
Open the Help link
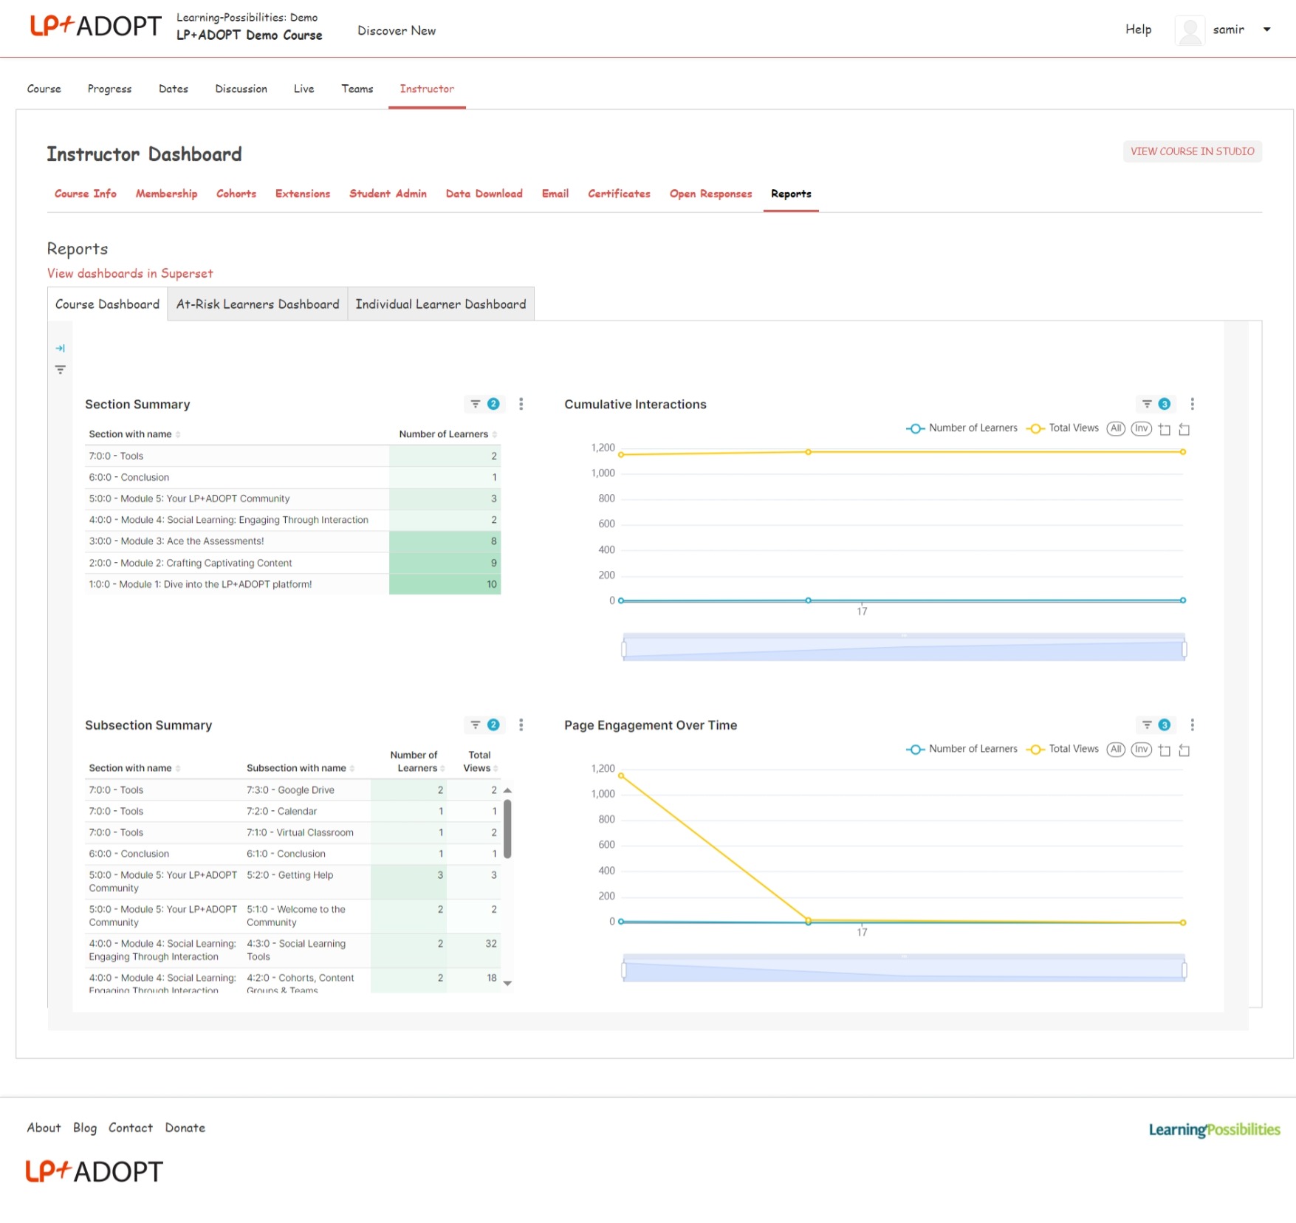(x=1138, y=29)
